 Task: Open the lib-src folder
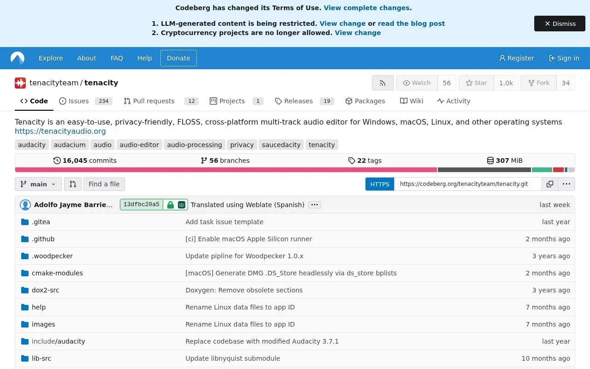click(x=41, y=358)
